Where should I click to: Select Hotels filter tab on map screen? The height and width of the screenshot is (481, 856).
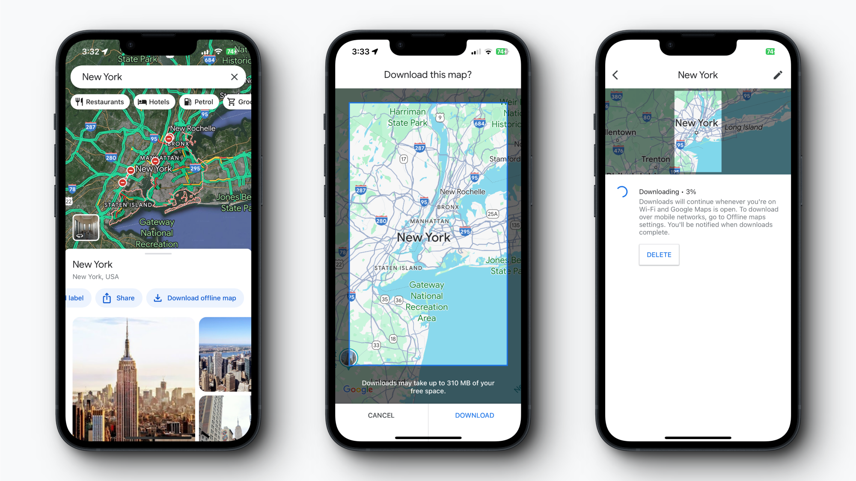click(x=154, y=101)
